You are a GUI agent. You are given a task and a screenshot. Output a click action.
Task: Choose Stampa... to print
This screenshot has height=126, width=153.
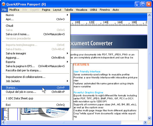point(36,88)
